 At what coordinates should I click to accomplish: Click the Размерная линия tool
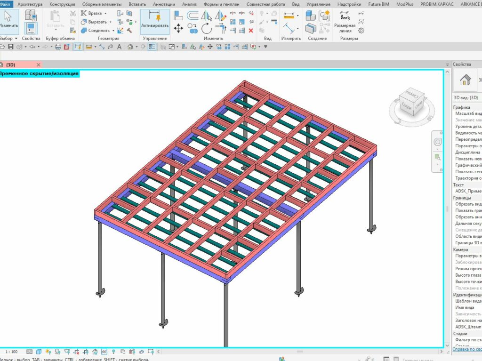tap(345, 22)
